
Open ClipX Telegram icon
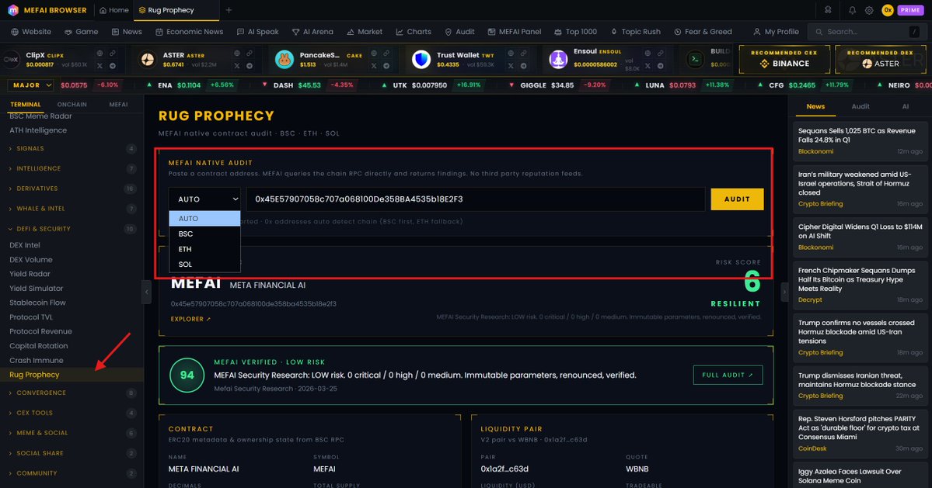tap(113, 66)
